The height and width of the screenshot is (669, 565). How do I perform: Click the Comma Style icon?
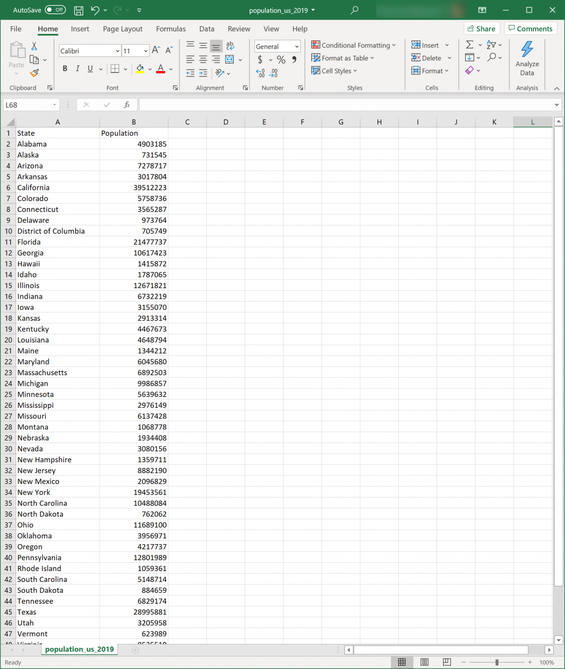click(x=293, y=59)
